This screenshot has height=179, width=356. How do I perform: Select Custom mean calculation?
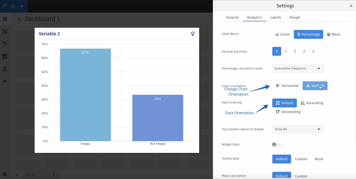tap(301, 176)
